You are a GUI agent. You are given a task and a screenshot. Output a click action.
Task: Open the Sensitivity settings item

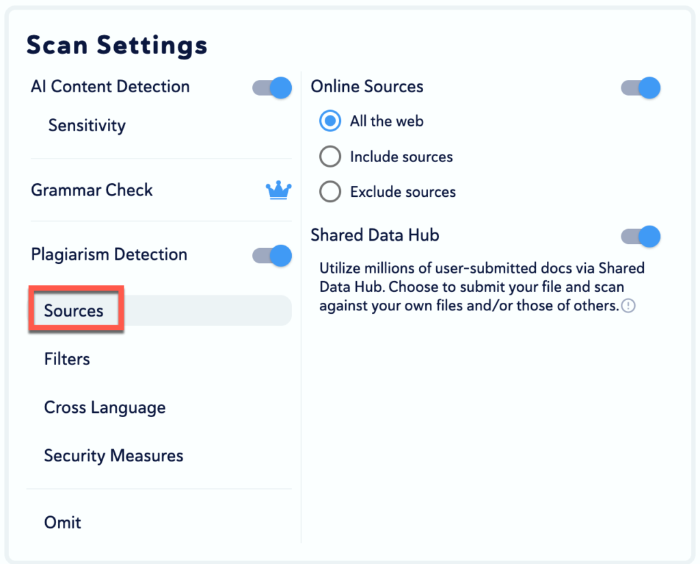(87, 126)
